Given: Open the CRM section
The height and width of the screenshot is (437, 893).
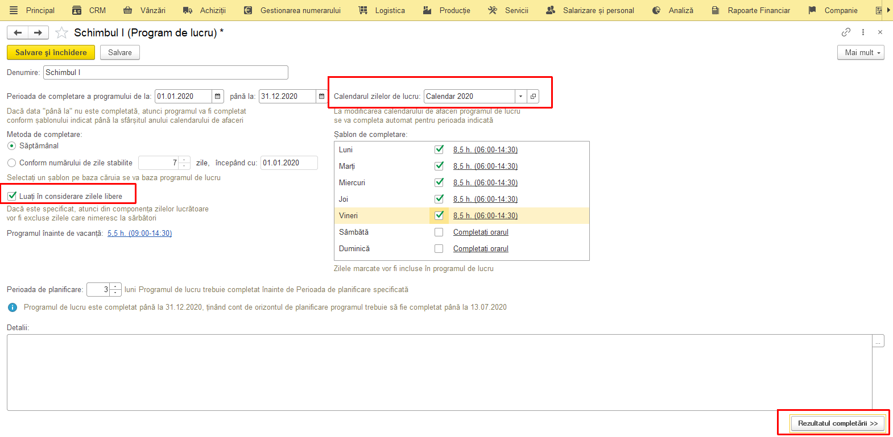Looking at the screenshot, I should 89,10.
